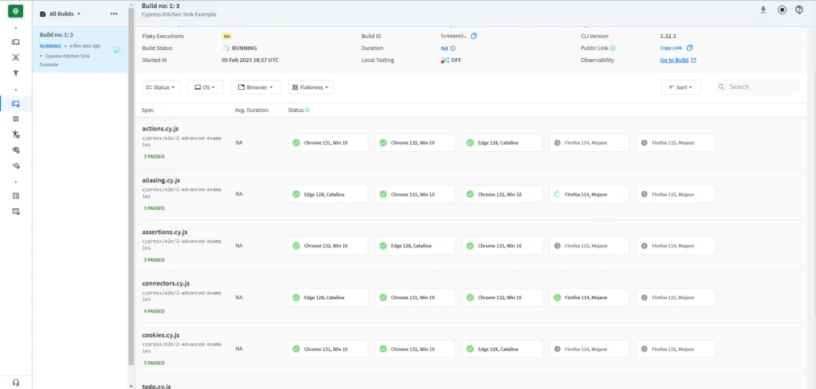Open aliasing.cy.js Chrome 131, Win 10 result

414,194
